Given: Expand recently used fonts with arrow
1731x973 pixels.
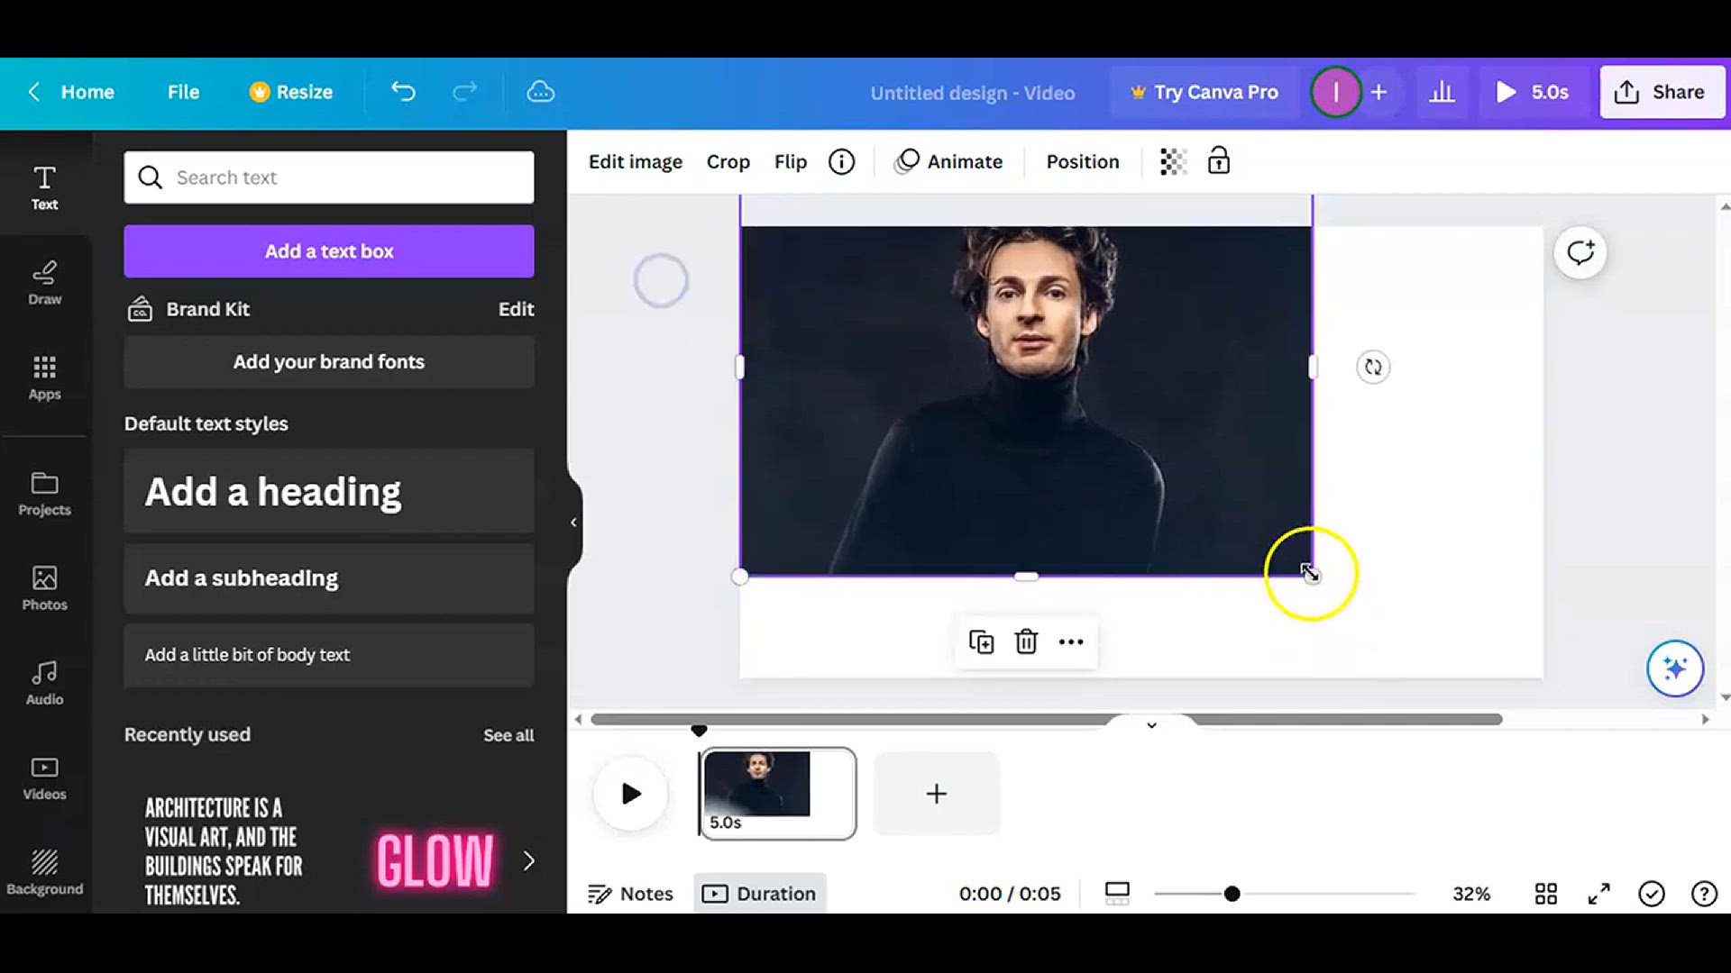Looking at the screenshot, I should tap(529, 861).
